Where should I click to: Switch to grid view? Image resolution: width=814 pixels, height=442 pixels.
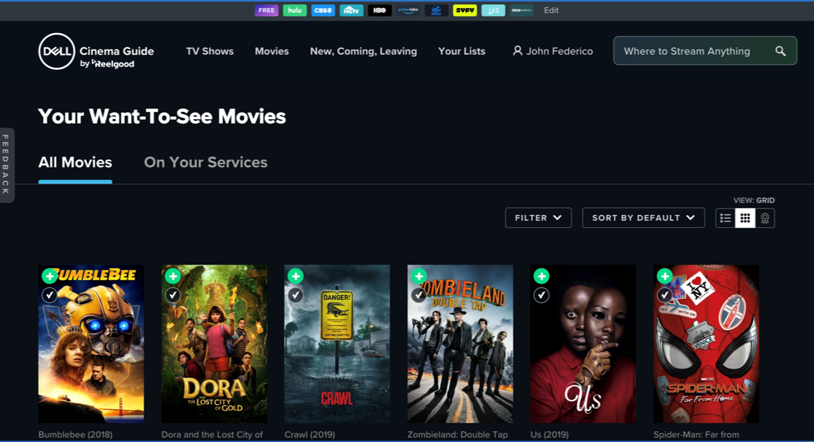point(745,218)
